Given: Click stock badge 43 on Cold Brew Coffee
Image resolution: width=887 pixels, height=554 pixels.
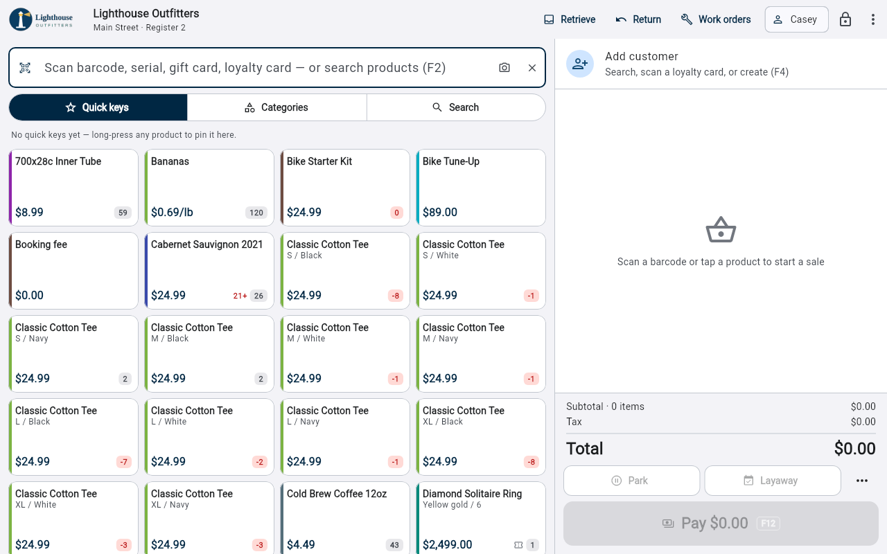Looking at the screenshot, I should (x=394, y=545).
